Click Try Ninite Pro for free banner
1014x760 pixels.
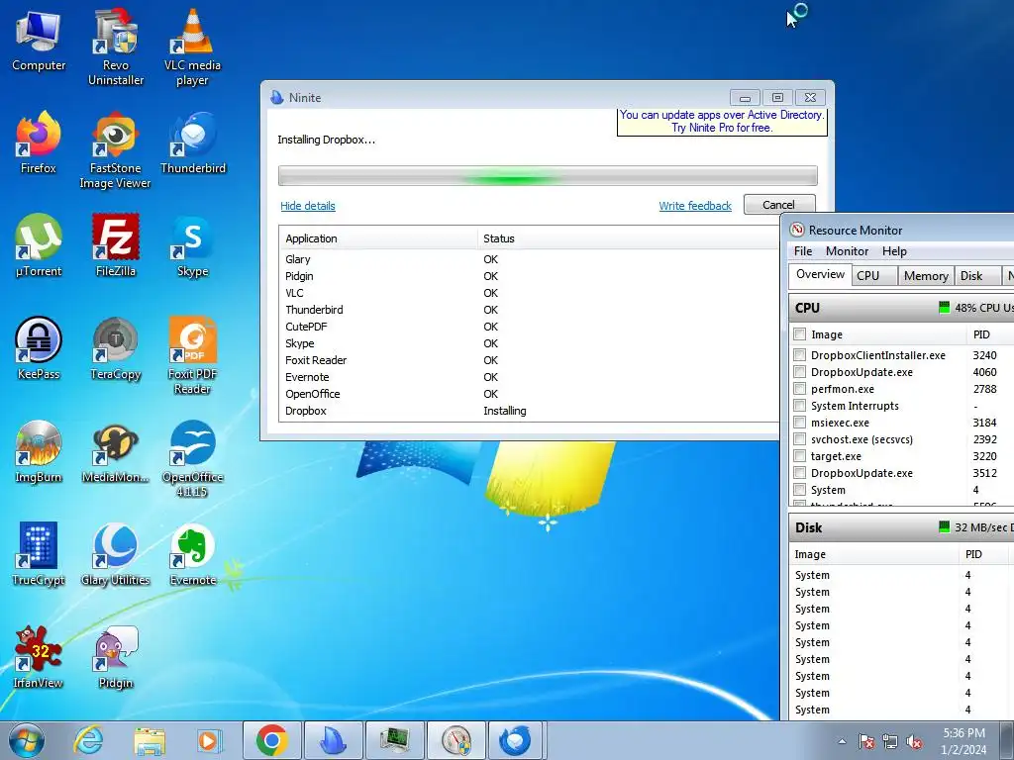(722, 122)
